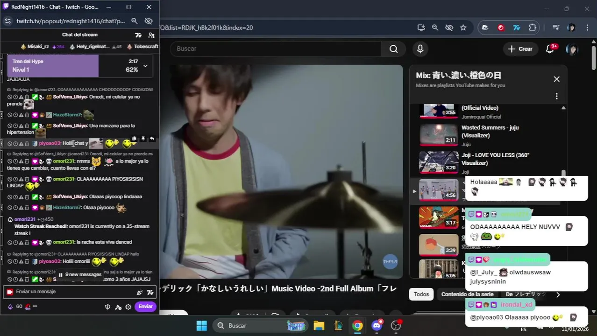Open Chrome media control button

(x=555, y=28)
